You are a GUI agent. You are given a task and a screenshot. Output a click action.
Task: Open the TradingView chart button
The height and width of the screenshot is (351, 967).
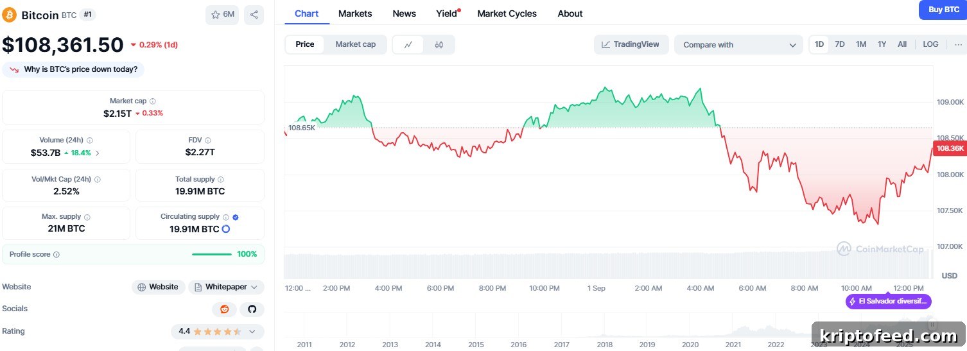coord(631,44)
